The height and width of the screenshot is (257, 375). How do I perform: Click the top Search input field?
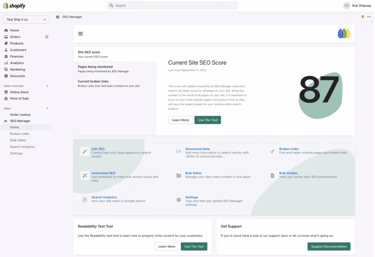172,5
